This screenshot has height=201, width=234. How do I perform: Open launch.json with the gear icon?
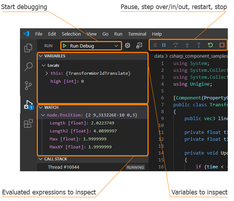(x=128, y=46)
